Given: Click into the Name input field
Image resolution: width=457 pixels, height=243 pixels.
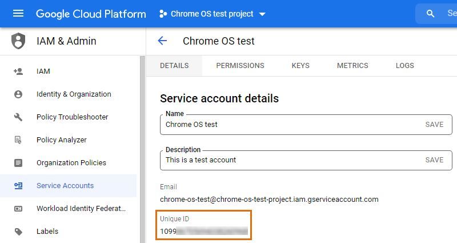Looking at the screenshot, I should tap(286, 125).
